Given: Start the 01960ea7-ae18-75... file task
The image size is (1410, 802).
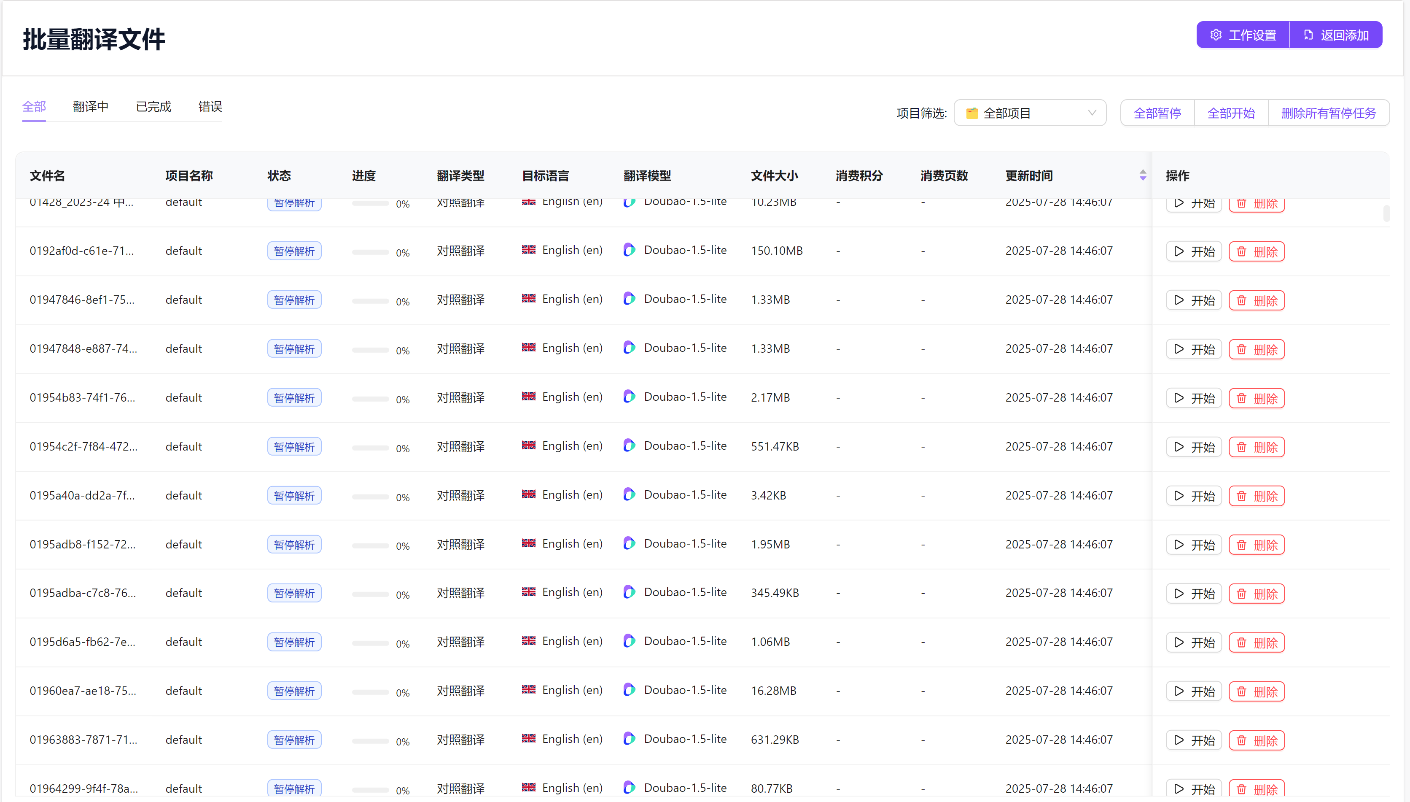Looking at the screenshot, I should click(1194, 692).
